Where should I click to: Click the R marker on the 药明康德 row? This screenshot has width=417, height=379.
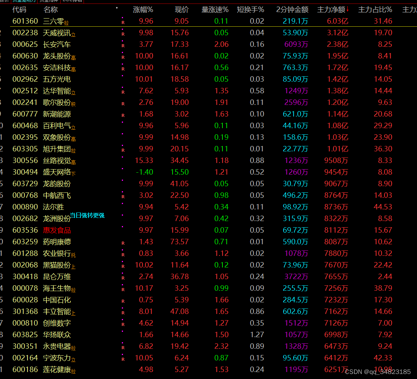click(x=123, y=243)
